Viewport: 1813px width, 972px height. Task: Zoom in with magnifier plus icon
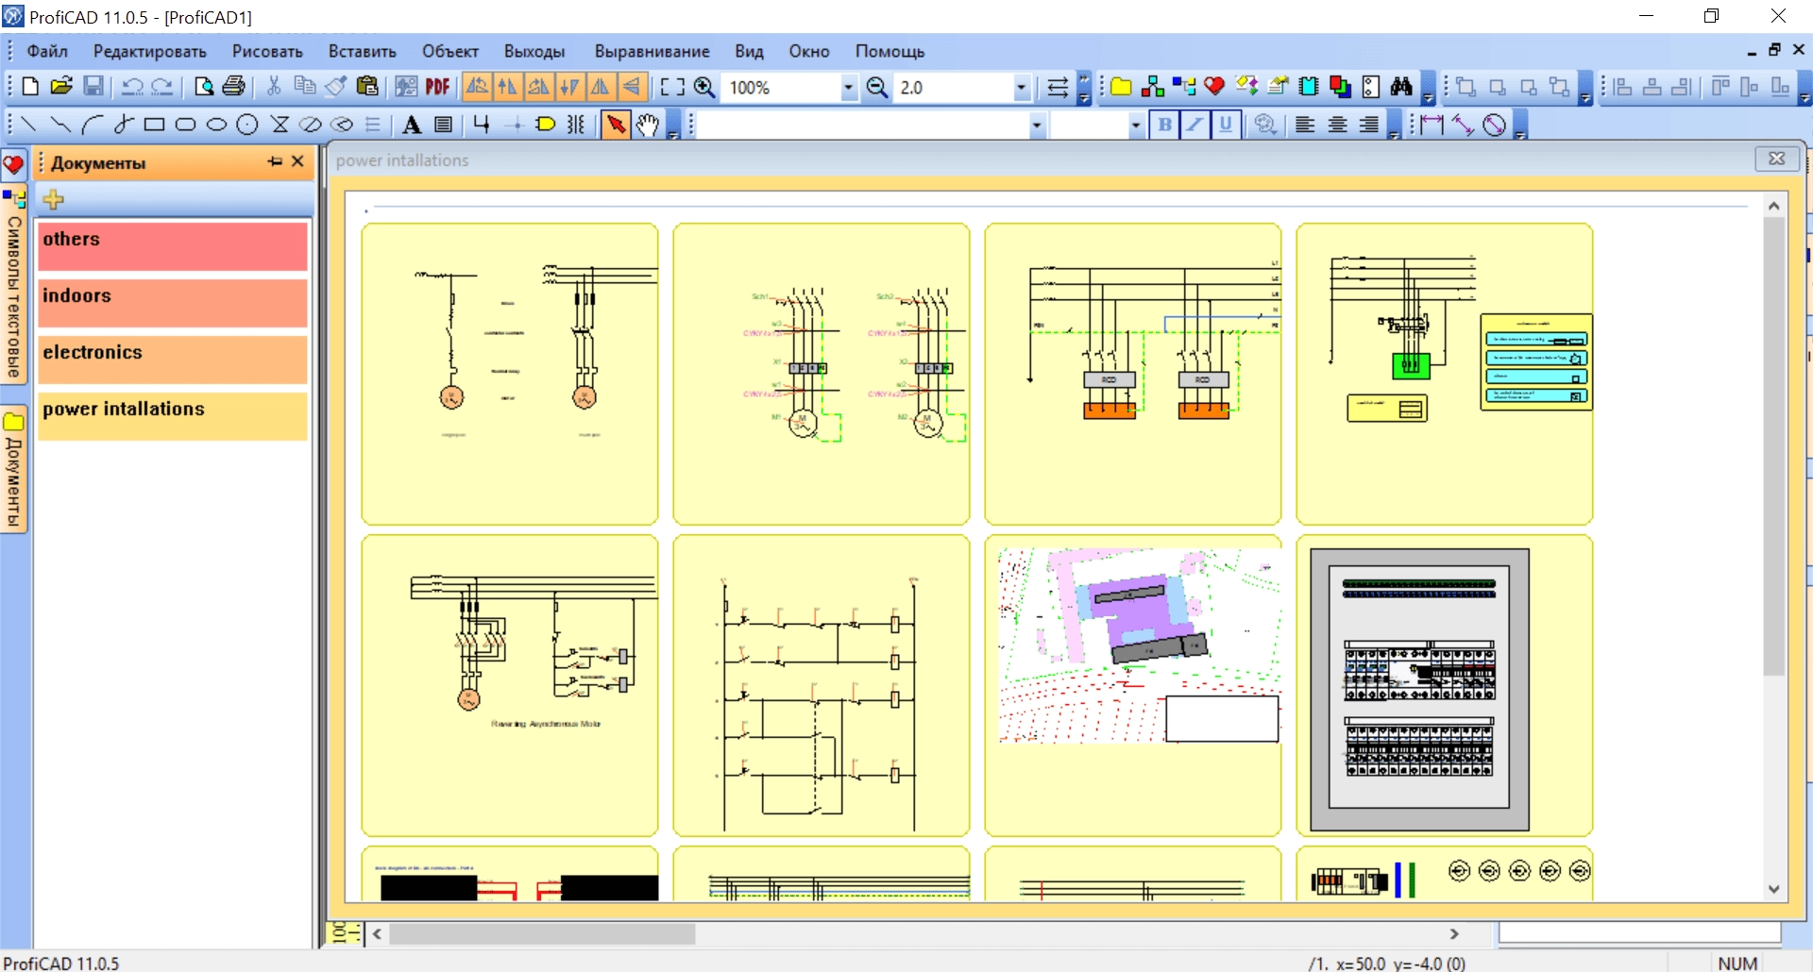(704, 87)
